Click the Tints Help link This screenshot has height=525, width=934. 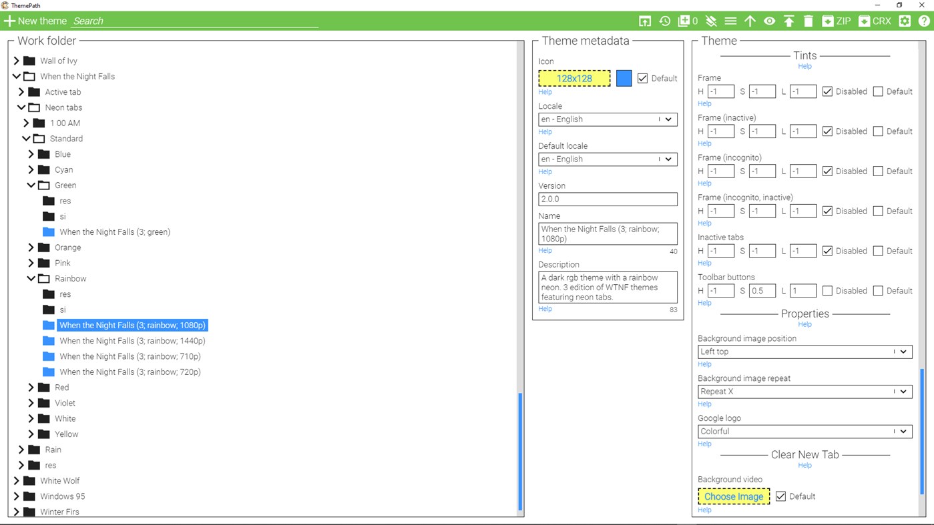[x=804, y=66]
